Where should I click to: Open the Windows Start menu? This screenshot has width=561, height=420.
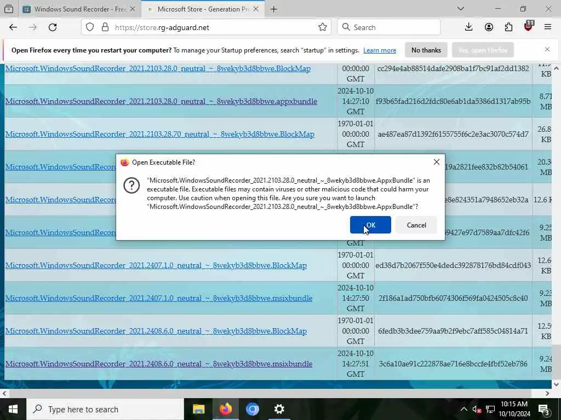pos(13,409)
